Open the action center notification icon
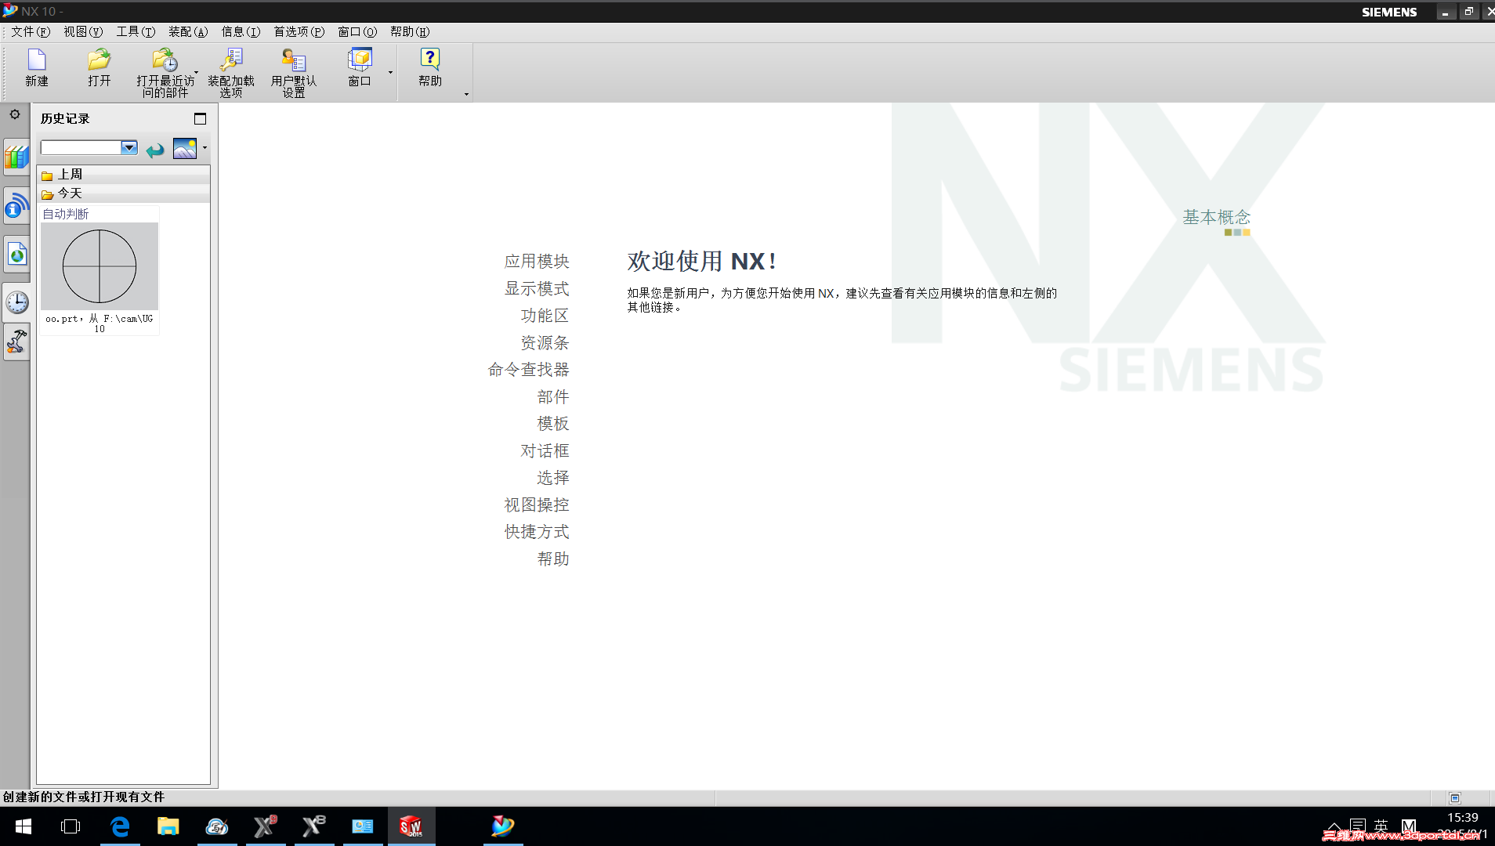 tap(1358, 826)
